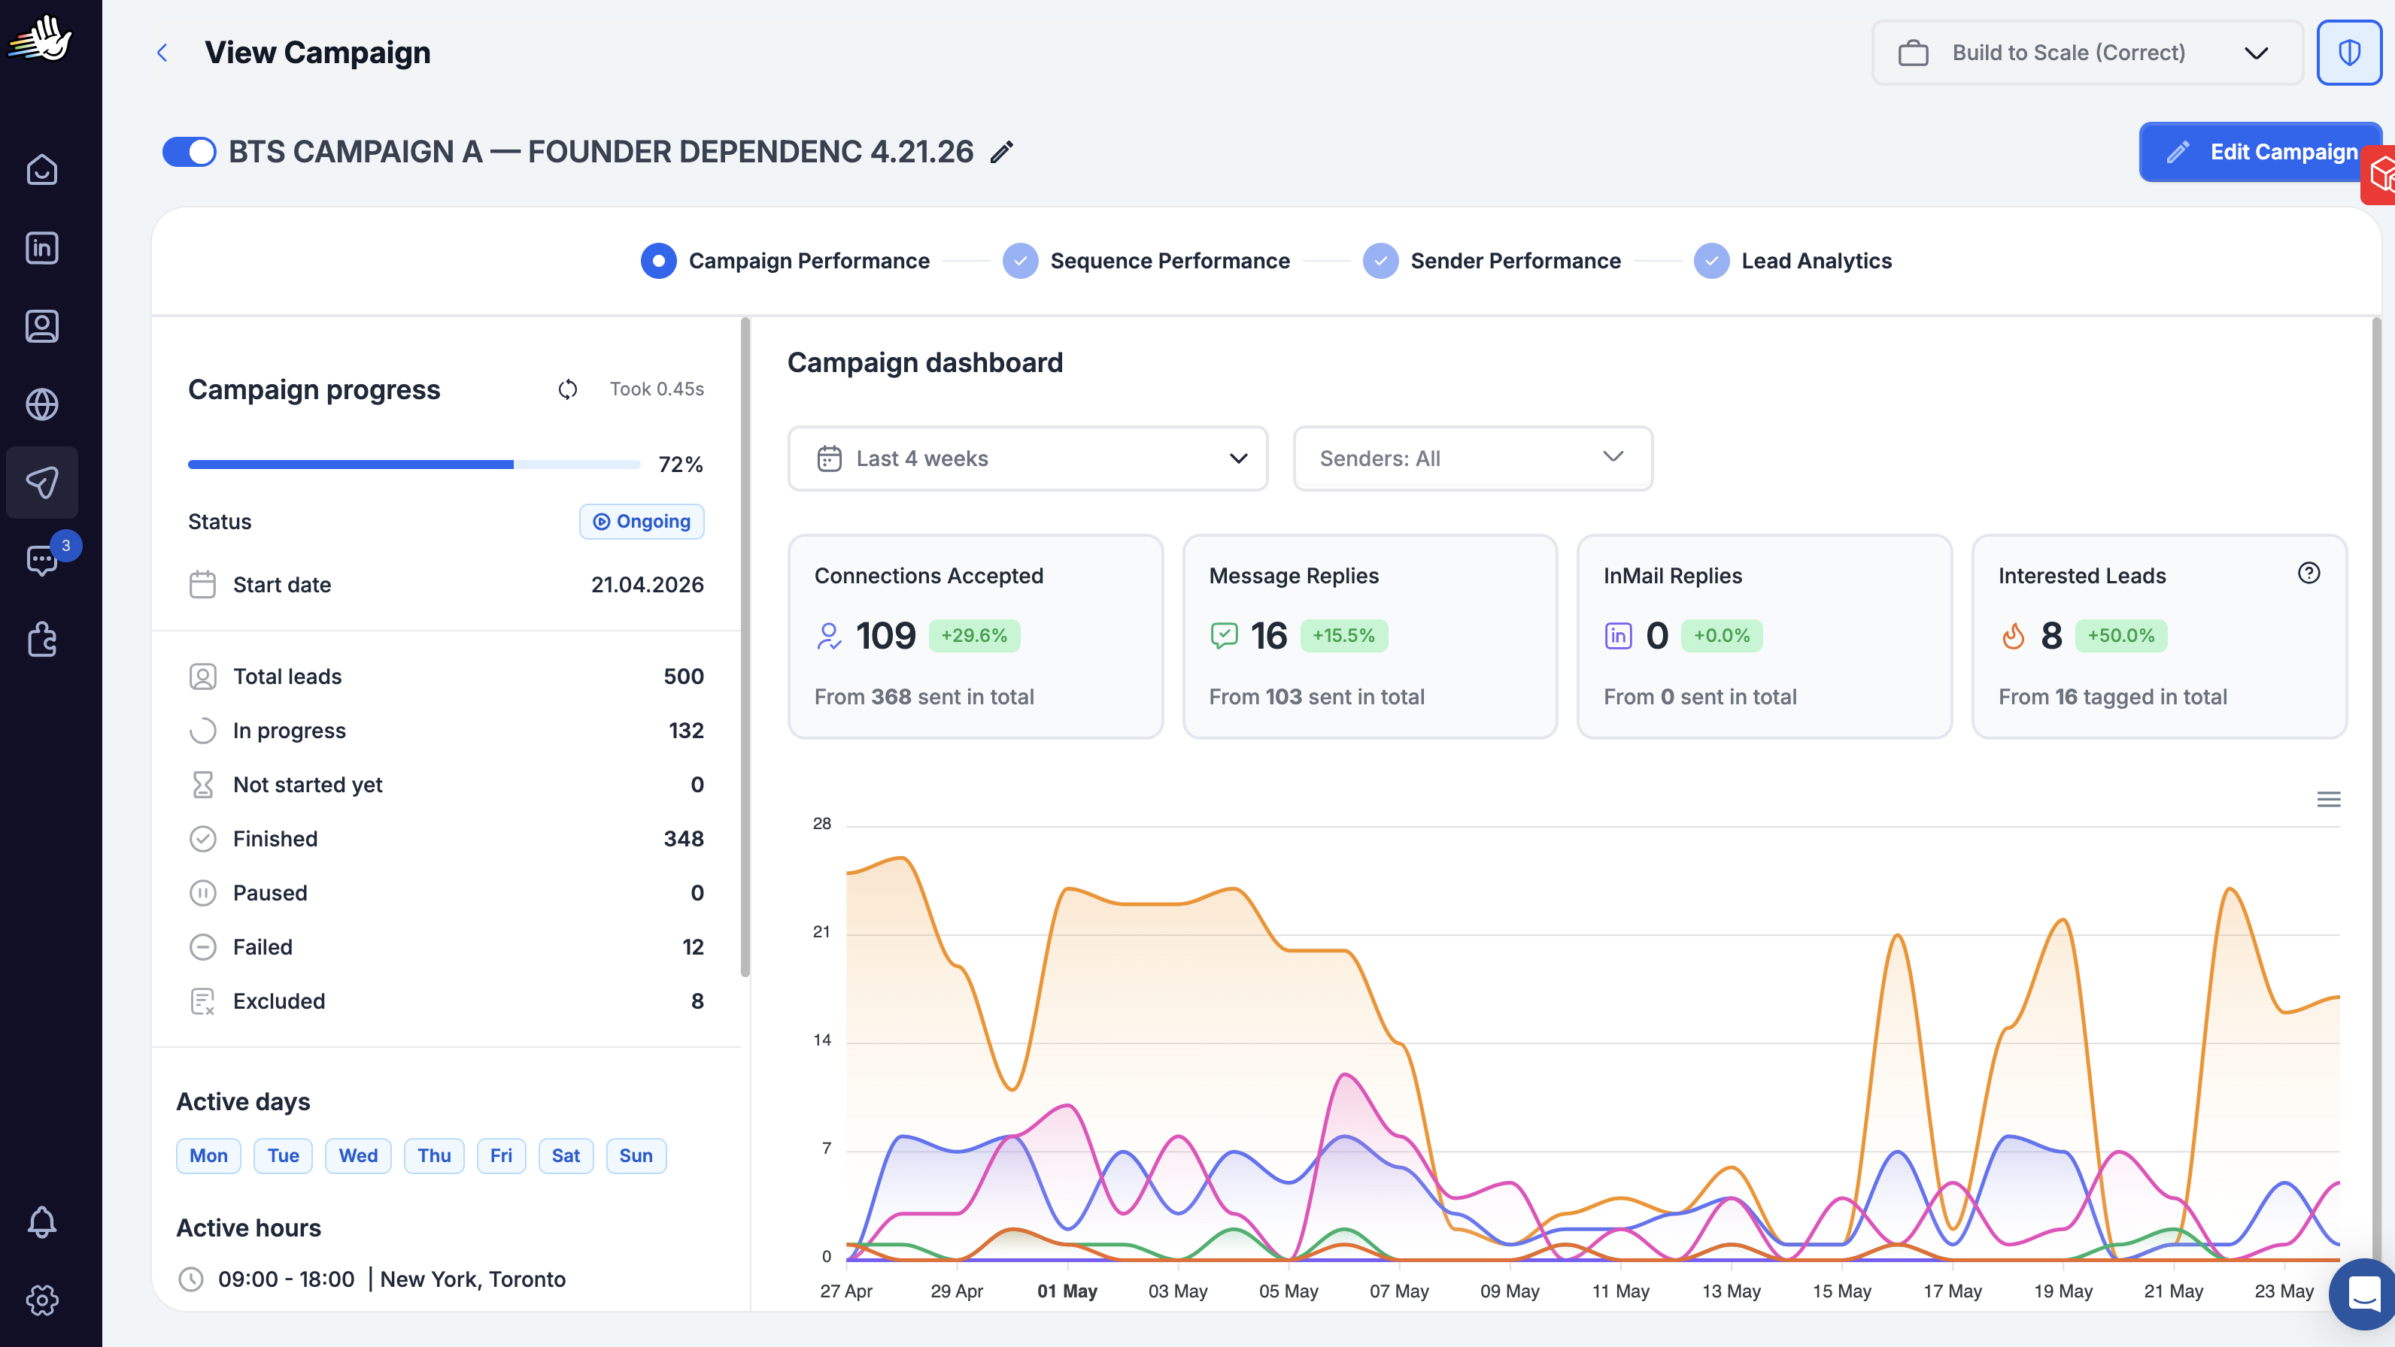Screen dimensions: 2395x1347
Task: Open notifications bell icon
Action: click(42, 1221)
